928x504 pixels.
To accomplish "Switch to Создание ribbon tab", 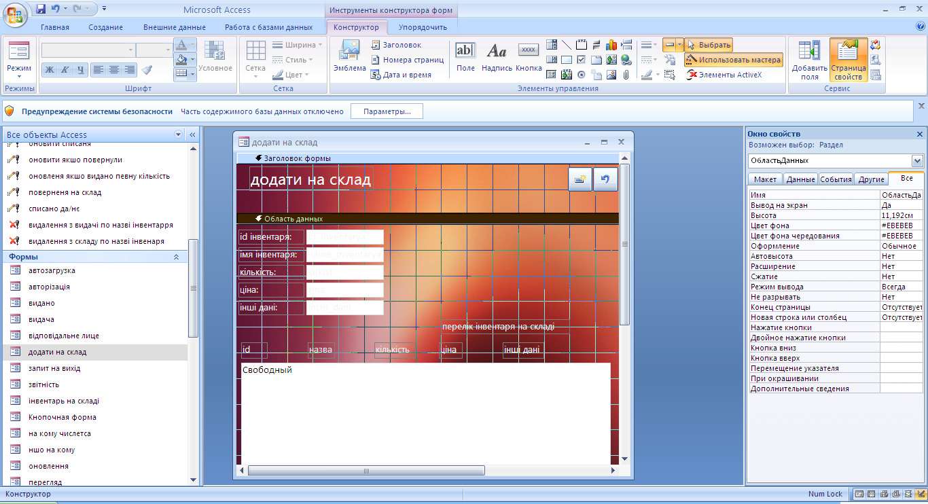I will point(105,27).
